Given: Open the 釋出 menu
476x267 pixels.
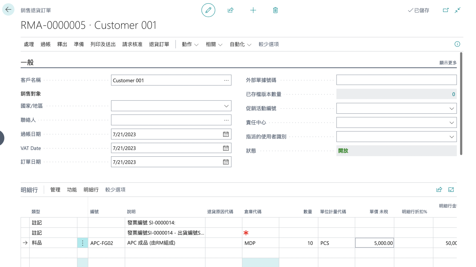Looking at the screenshot, I should point(62,44).
